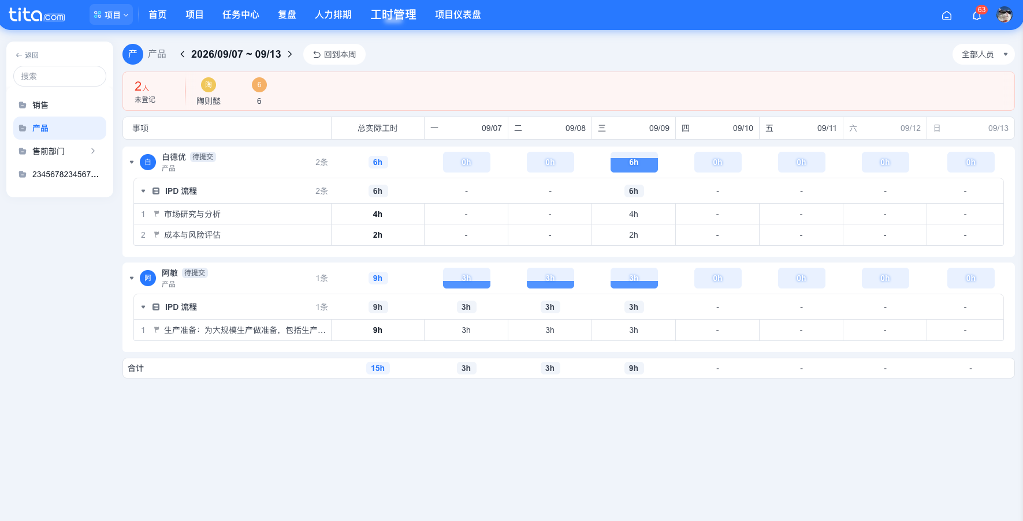Viewport: 1023px width, 521px height.
Task: Click IPD 流程 list icon under 白德优
Action: click(x=156, y=191)
